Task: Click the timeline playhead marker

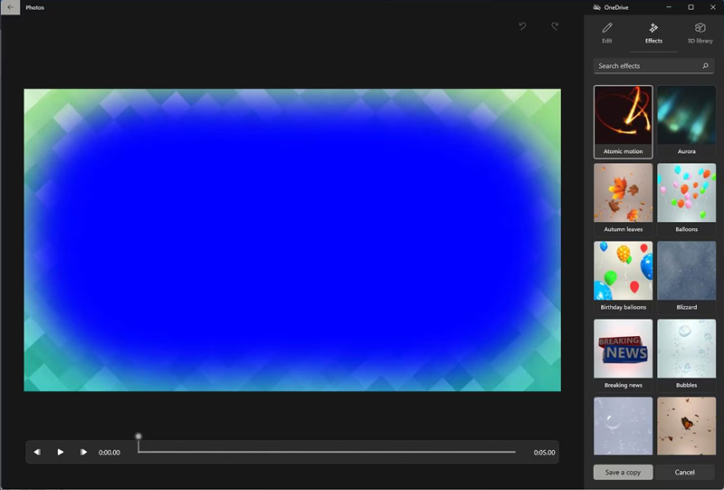Action: (138, 437)
